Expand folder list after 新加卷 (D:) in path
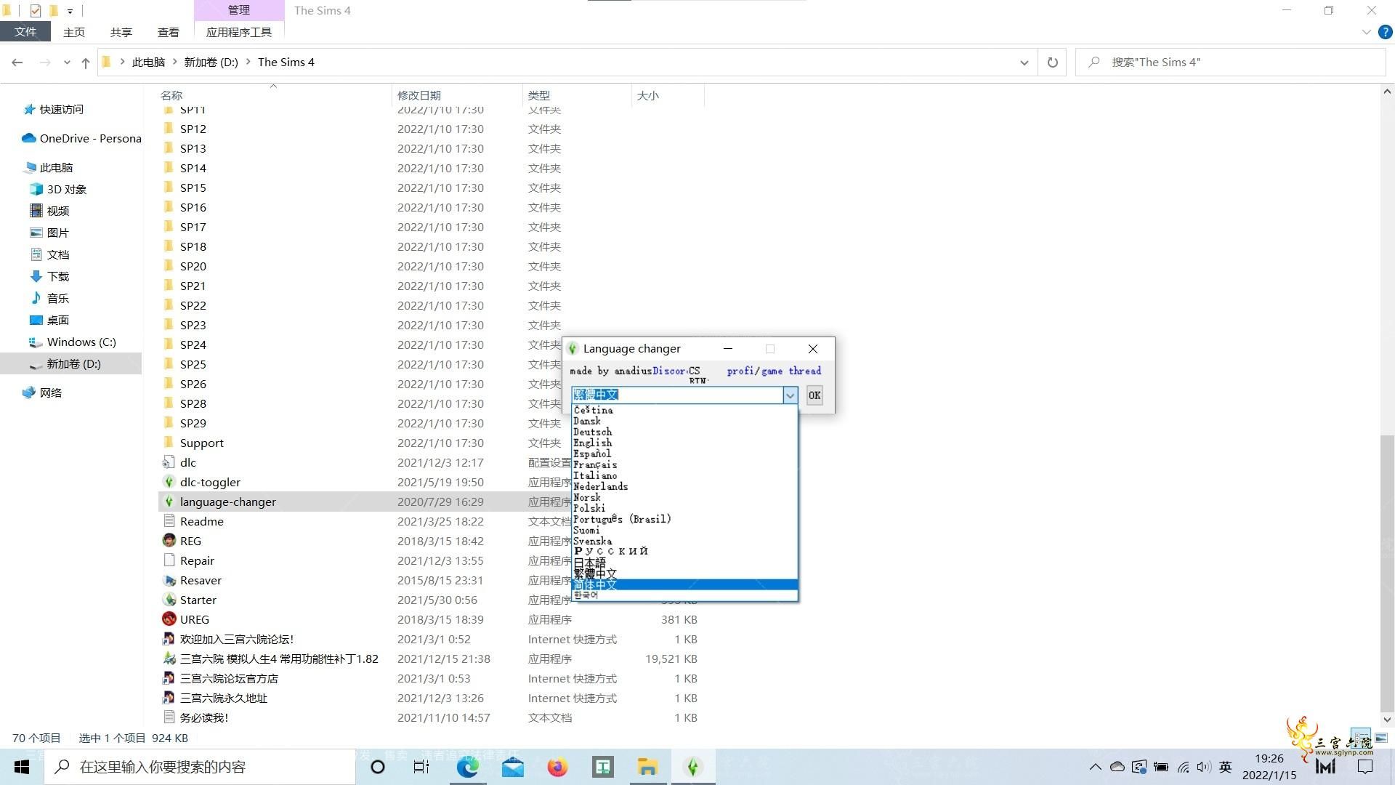The height and width of the screenshot is (785, 1395). pos(248,63)
